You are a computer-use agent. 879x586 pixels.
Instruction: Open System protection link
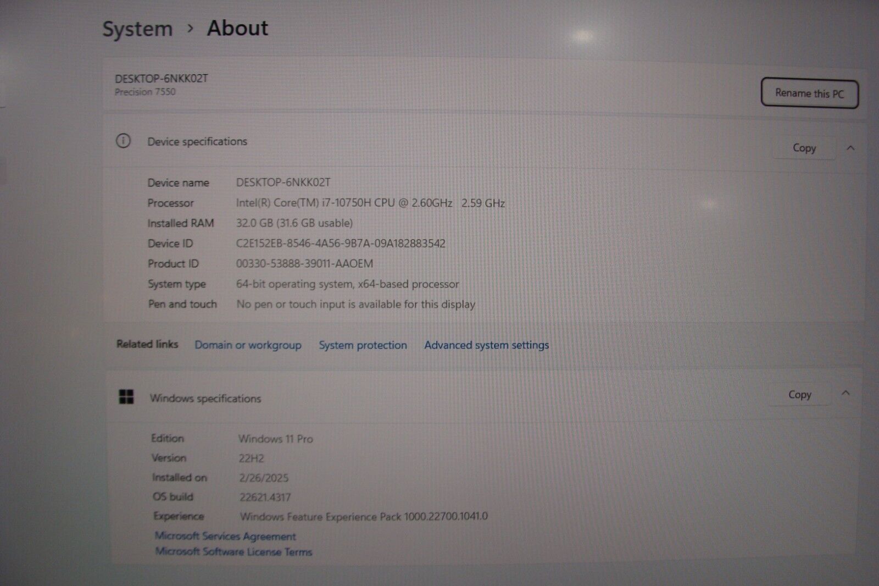pos(363,345)
